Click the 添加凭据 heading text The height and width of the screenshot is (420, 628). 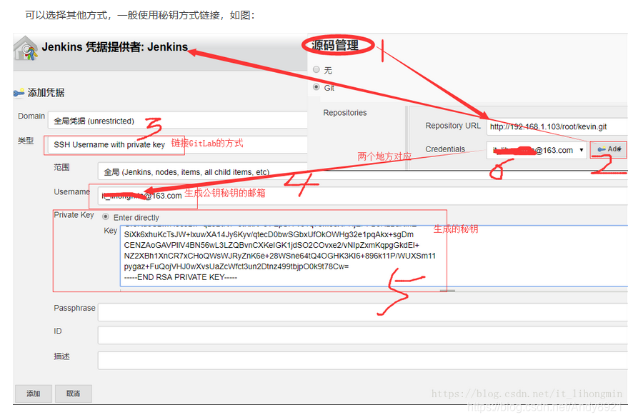[x=46, y=93]
